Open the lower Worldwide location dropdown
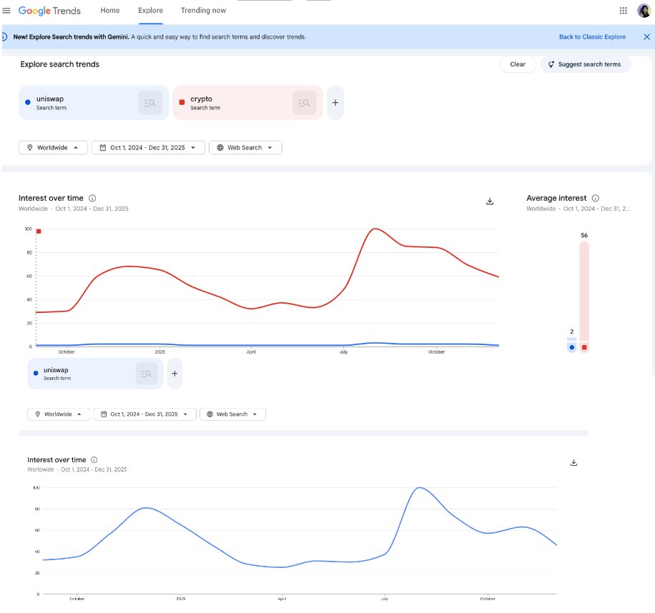This screenshot has width=655, height=613. [59, 414]
